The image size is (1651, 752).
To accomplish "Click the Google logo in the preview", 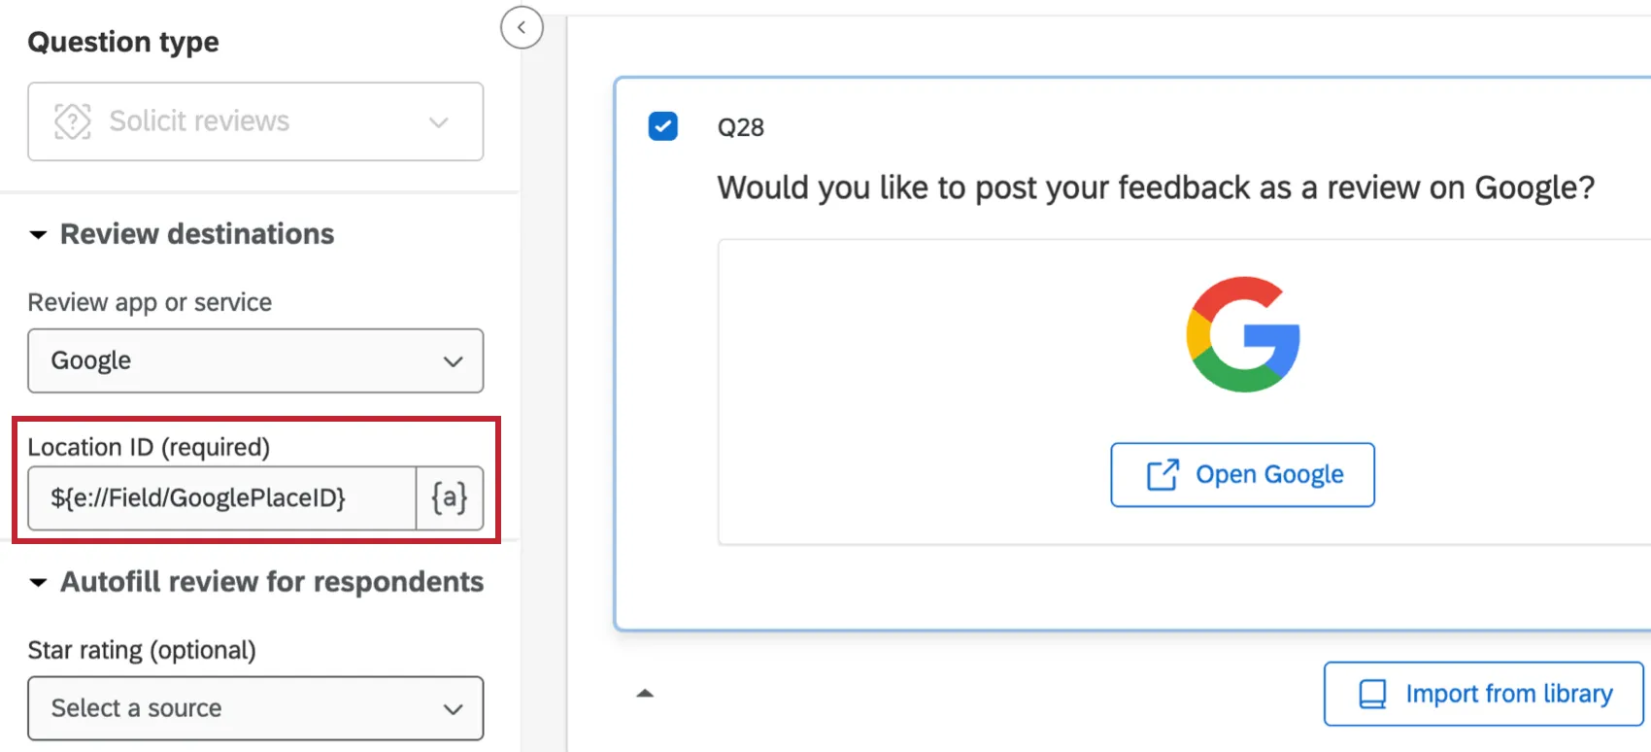I will click(1243, 334).
